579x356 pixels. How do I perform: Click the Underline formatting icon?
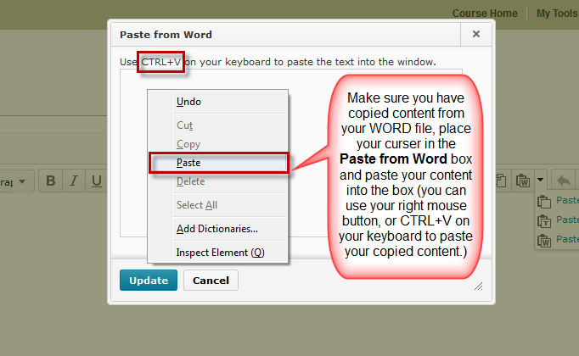point(96,181)
